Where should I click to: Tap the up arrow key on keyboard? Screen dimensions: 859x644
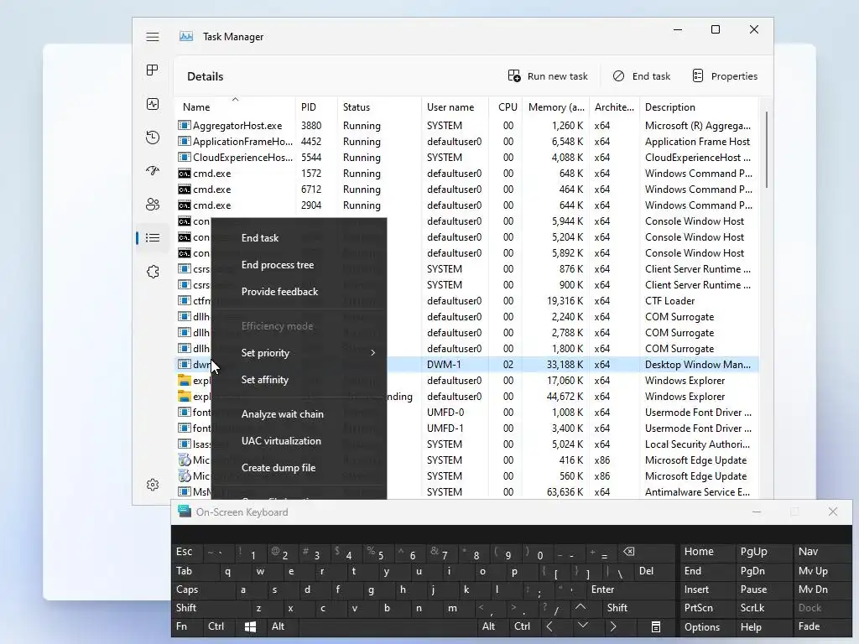pyautogui.click(x=580, y=607)
